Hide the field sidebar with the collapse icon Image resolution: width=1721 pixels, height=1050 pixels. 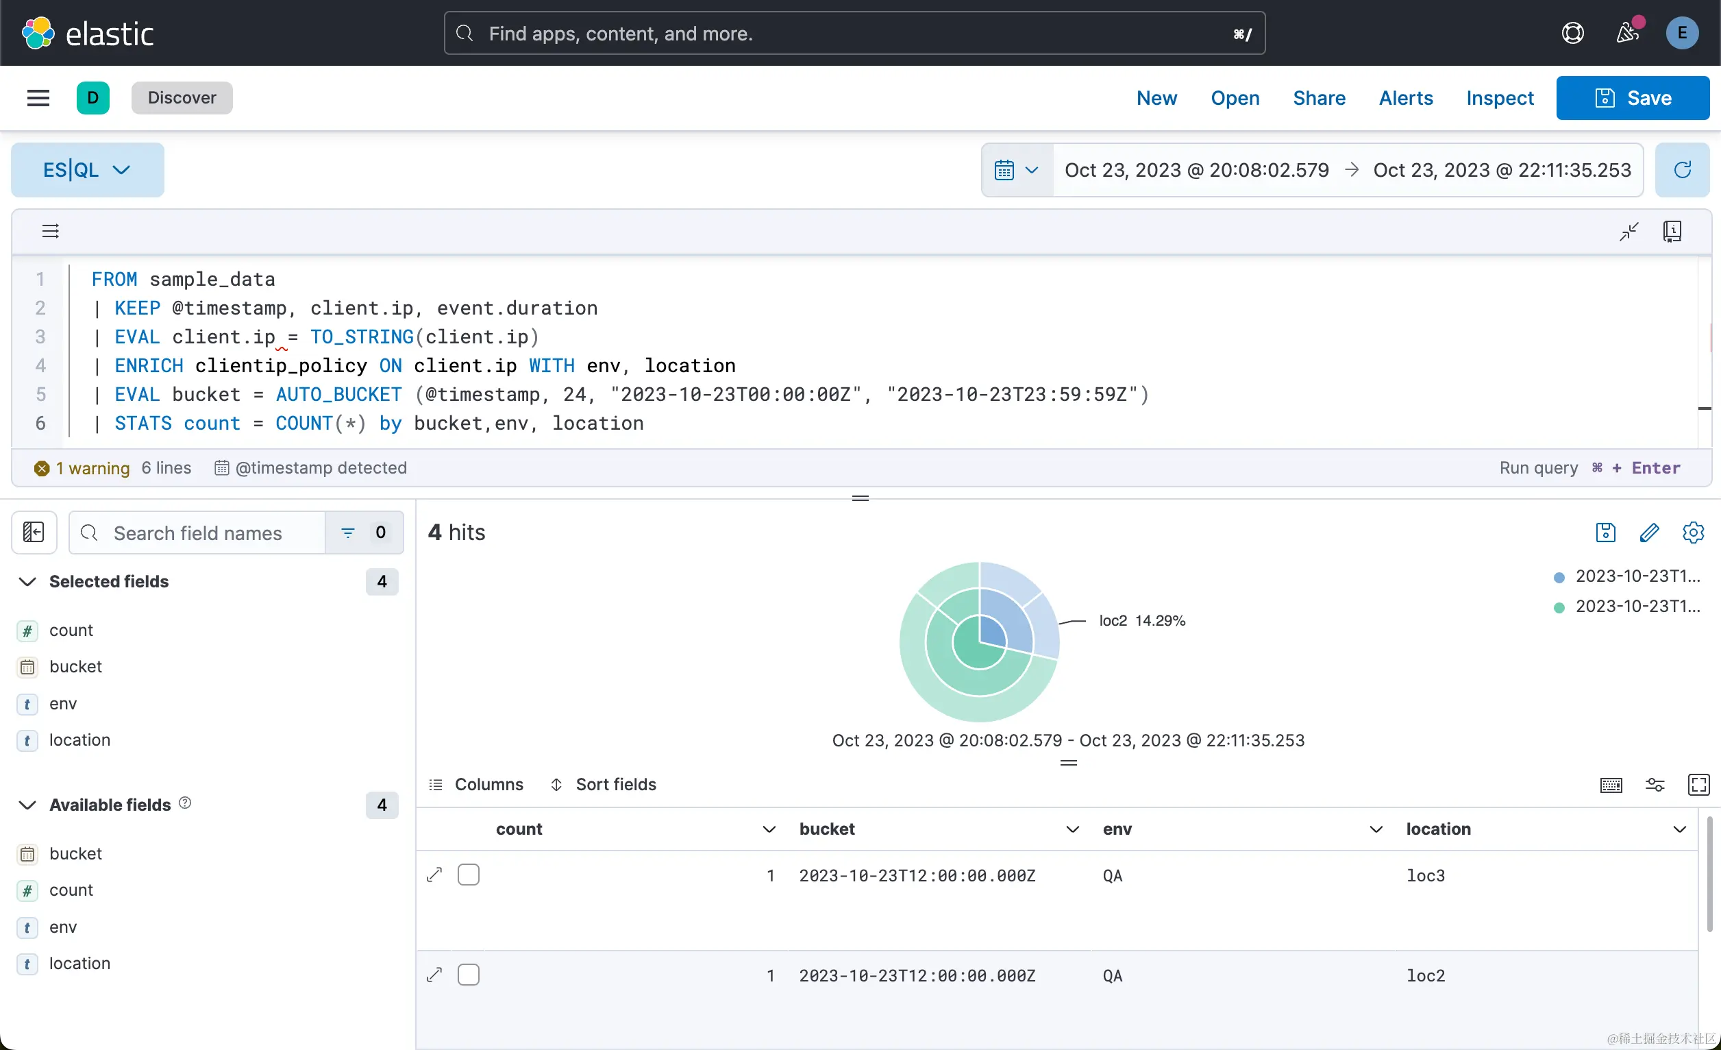(34, 533)
